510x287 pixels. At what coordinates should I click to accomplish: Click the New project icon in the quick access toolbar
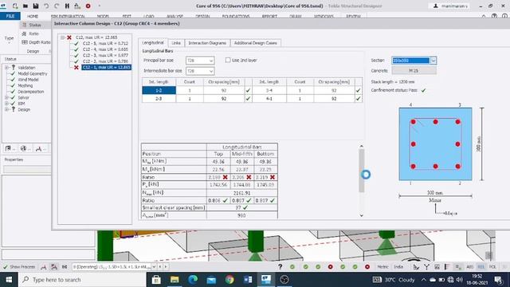[15, 6]
